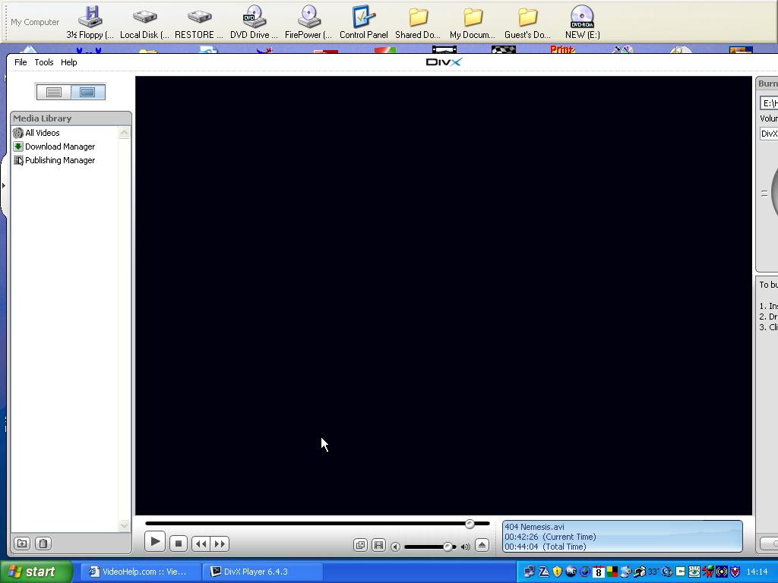Open Guest's Documents folder in top toolbar

click(527, 22)
